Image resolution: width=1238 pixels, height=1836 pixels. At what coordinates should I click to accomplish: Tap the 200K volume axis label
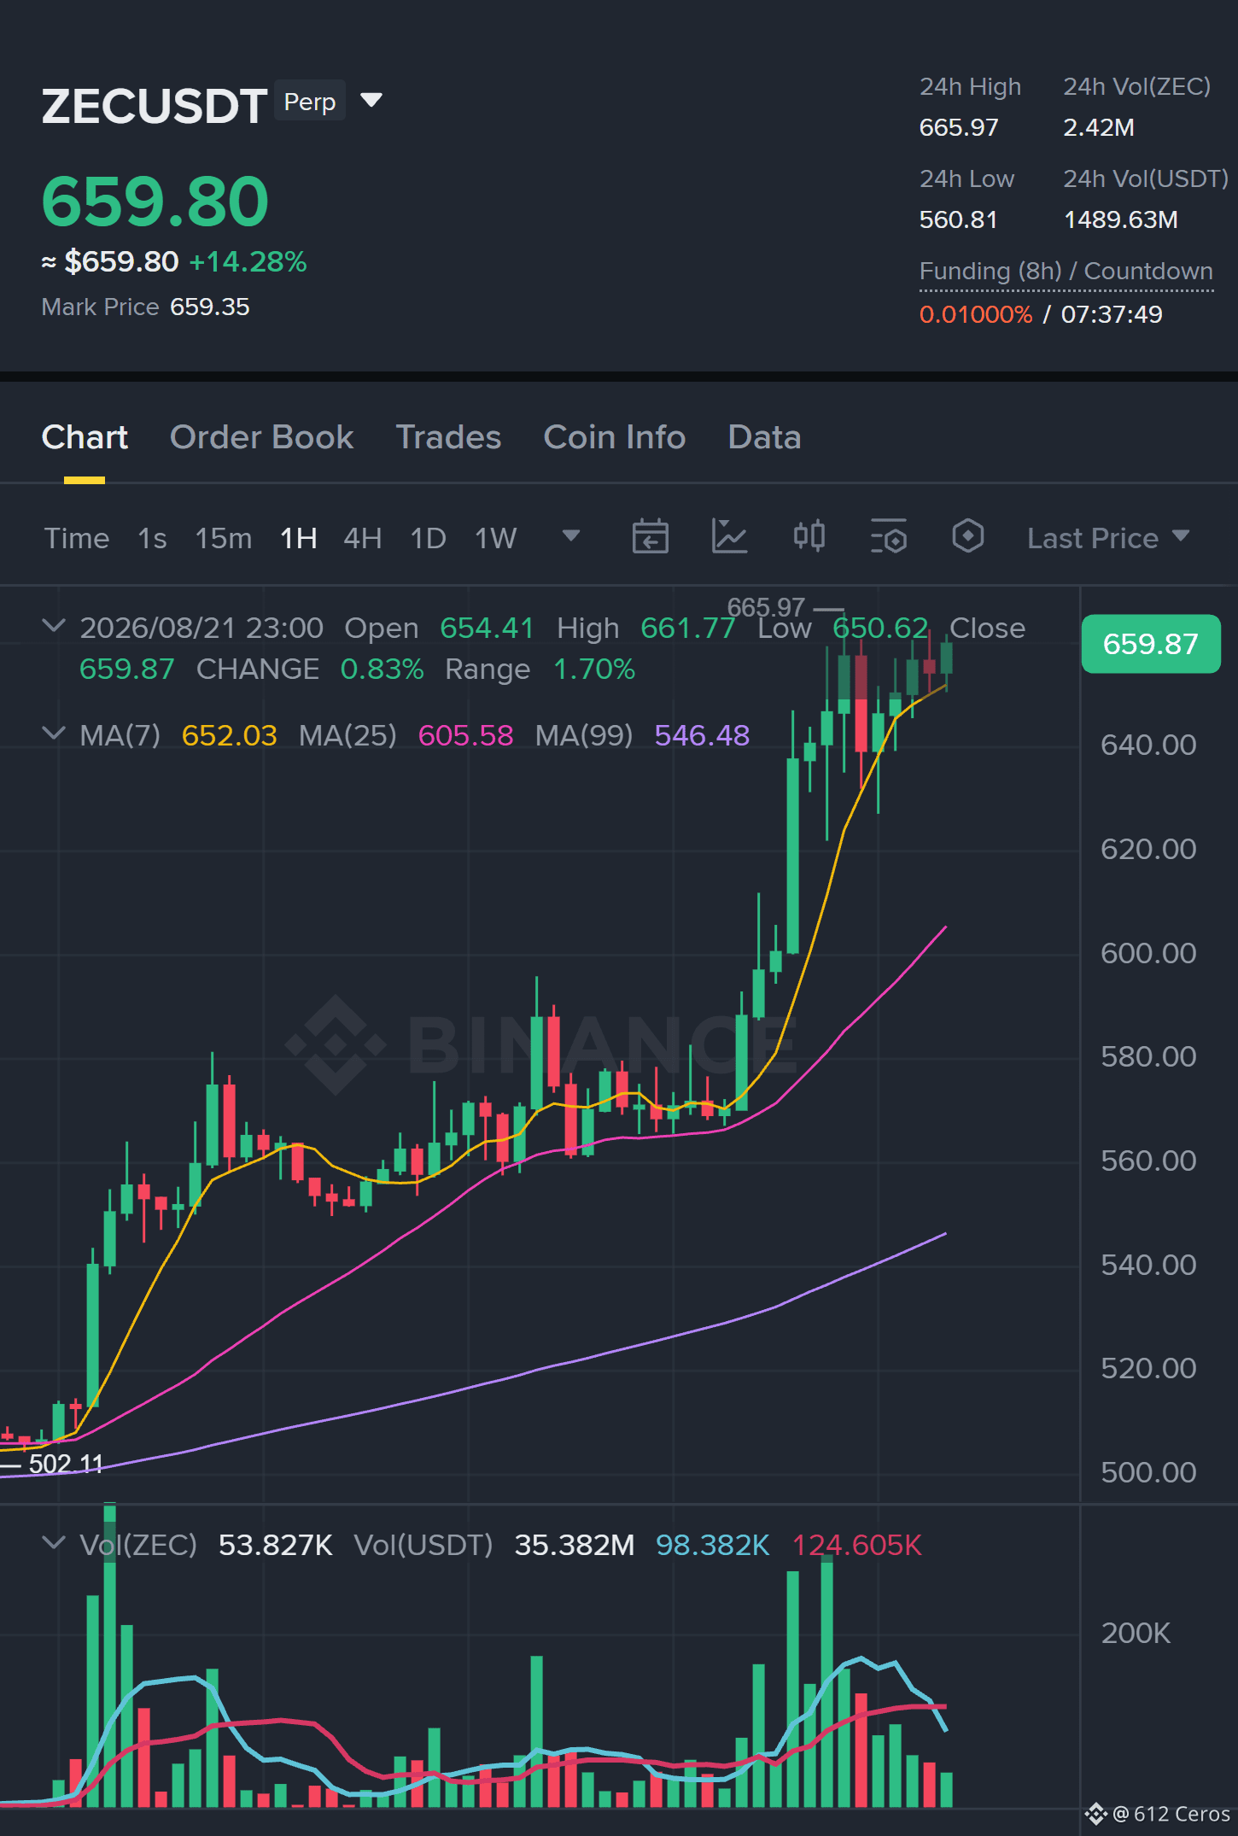(x=1136, y=1634)
